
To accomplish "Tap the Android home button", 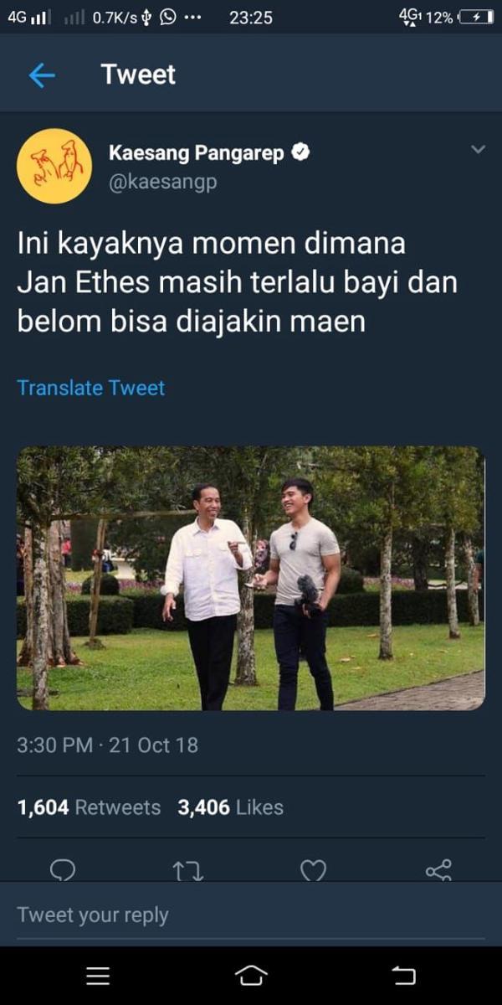I will tap(251, 976).
